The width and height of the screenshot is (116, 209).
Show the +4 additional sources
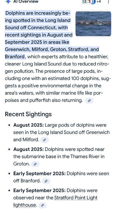tap(99, 2)
